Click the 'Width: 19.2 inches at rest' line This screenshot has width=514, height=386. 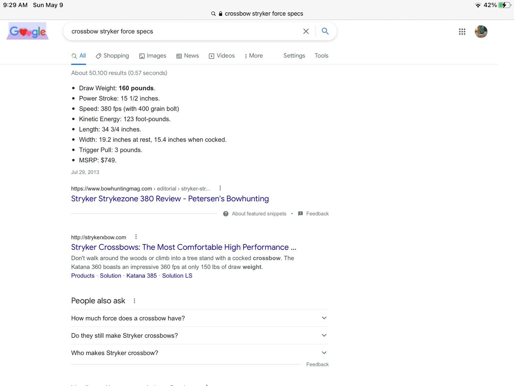[153, 140]
